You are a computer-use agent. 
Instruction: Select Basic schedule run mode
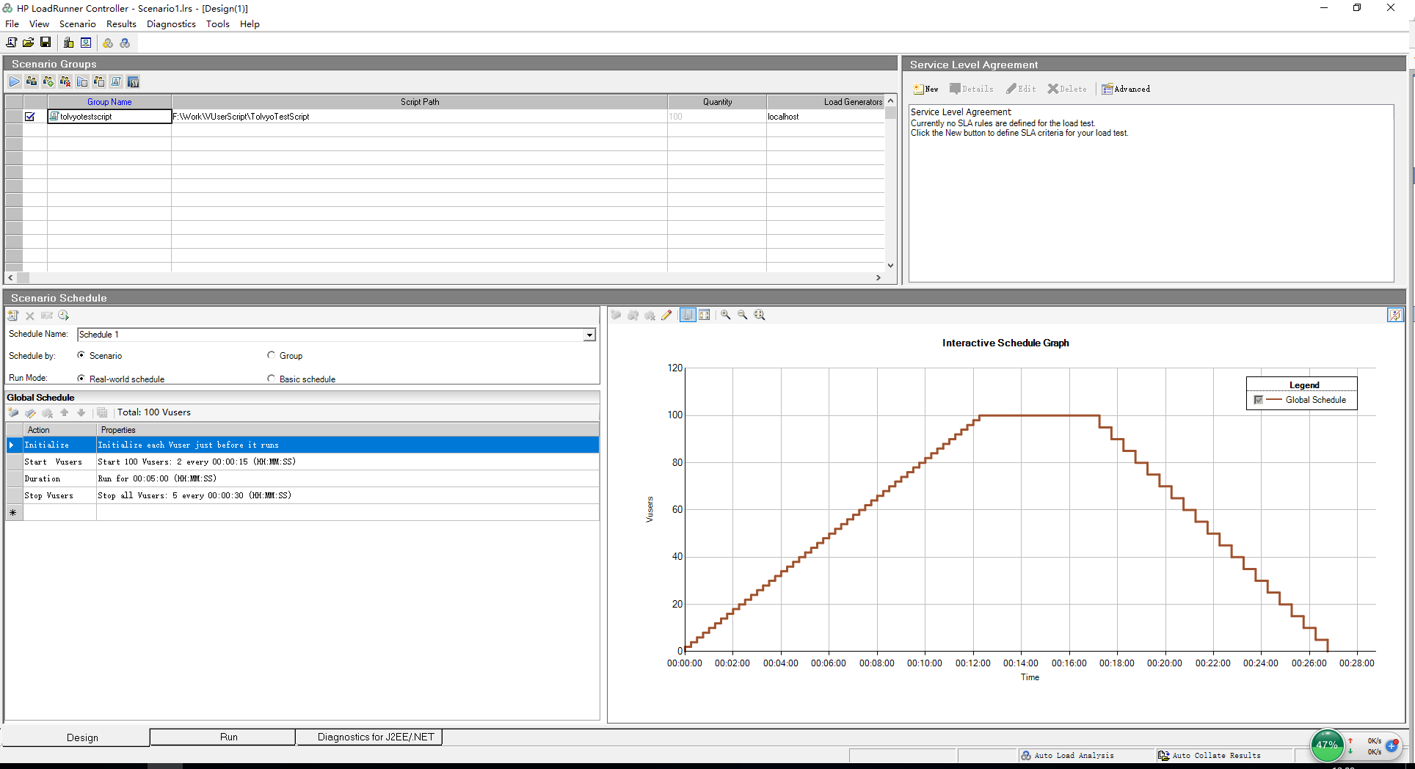coord(272,379)
